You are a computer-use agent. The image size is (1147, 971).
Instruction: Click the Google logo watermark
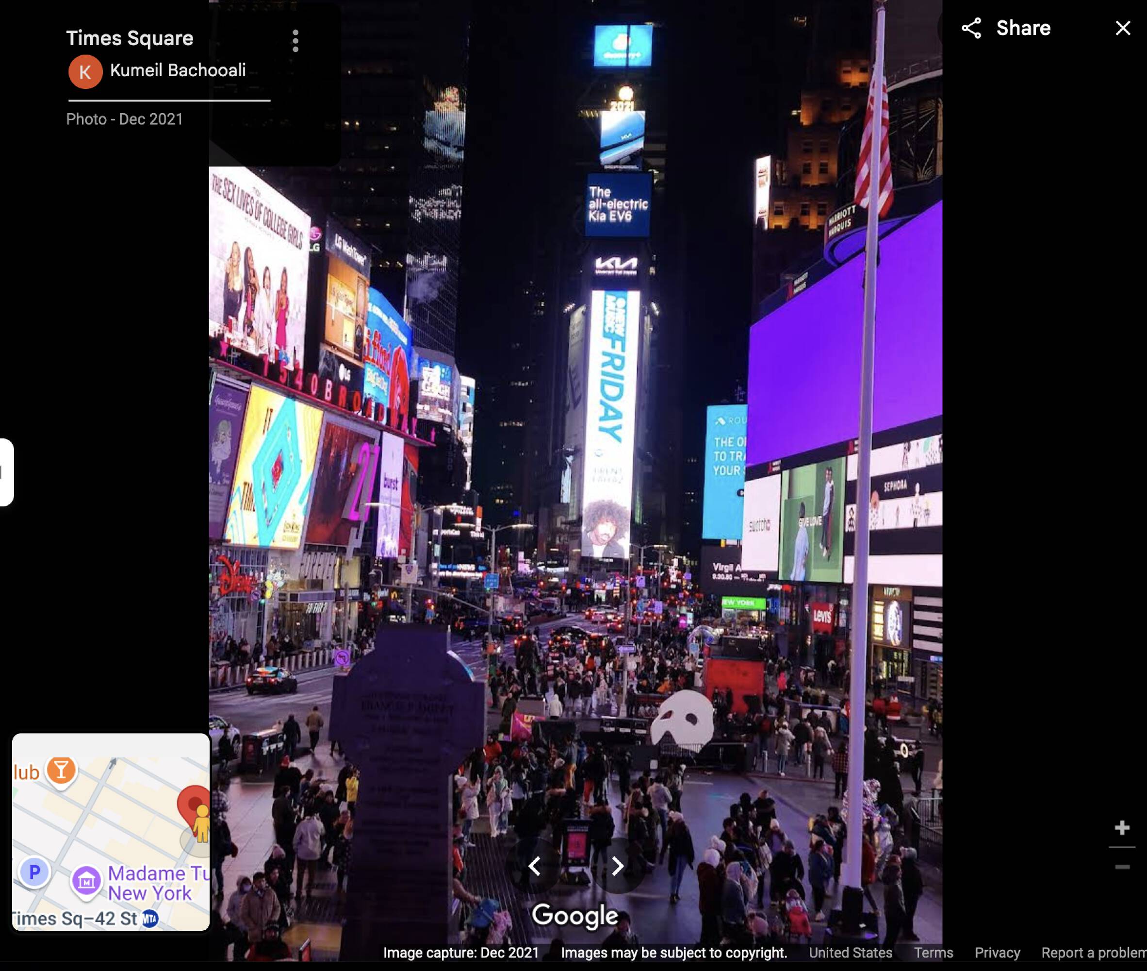point(575,915)
